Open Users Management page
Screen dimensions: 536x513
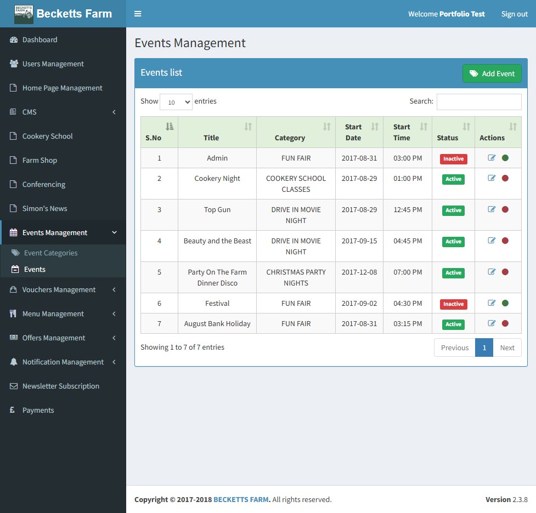[x=63, y=64]
